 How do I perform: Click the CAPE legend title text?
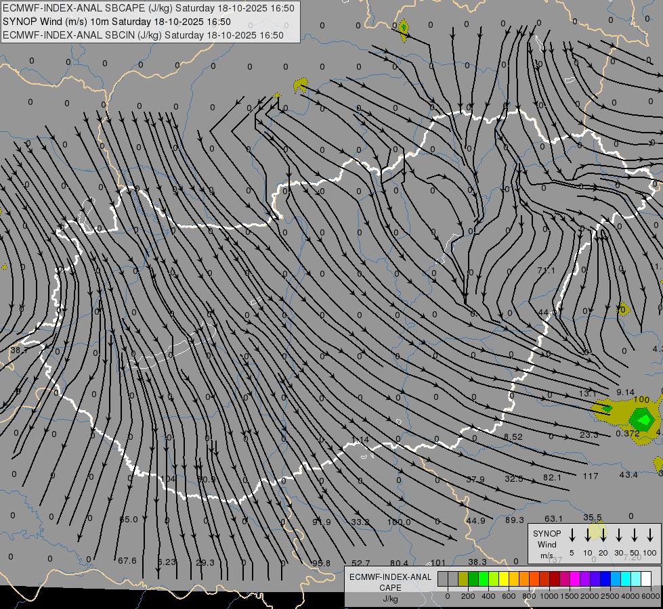(389, 583)
